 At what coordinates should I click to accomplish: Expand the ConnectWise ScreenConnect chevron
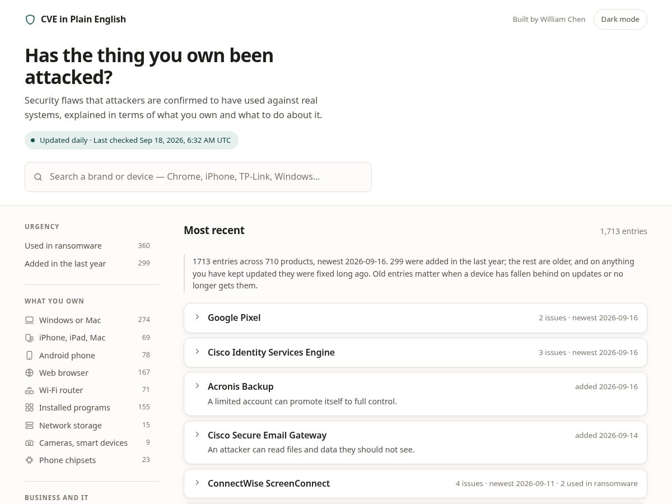click(197, 483)
